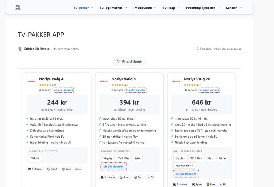The image size is (274, 187).
Task: Click Vis alle tjenester on Norlys Vælg 8
Action: point(113,166)
